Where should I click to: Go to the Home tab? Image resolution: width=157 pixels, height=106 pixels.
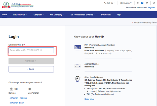click(x=4, y=15)
